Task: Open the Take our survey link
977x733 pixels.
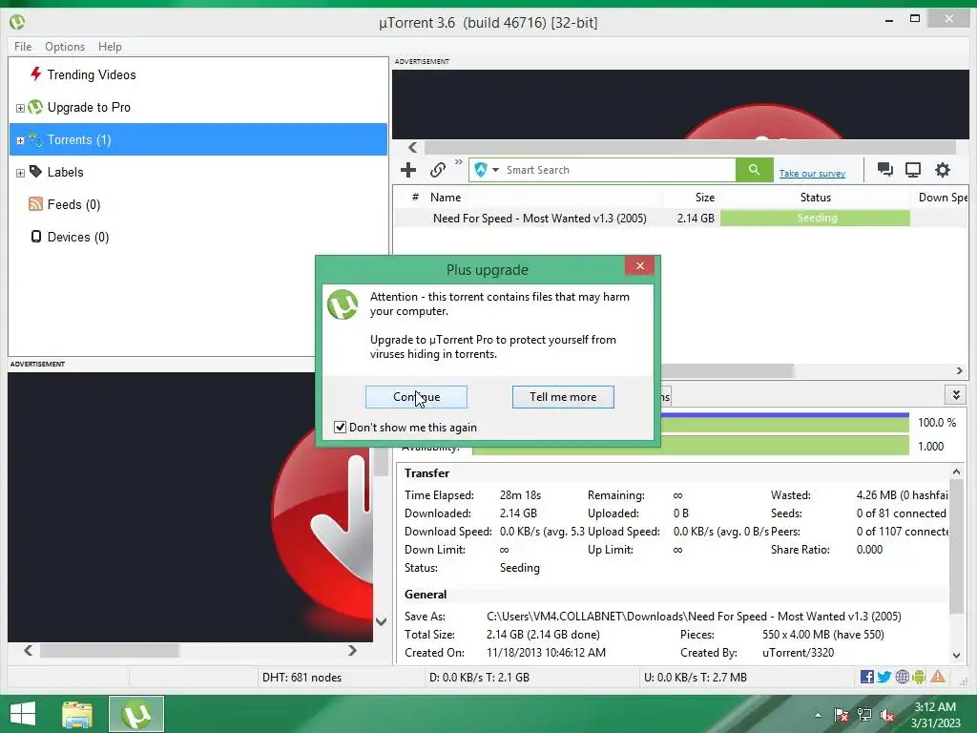Action: 812,174
